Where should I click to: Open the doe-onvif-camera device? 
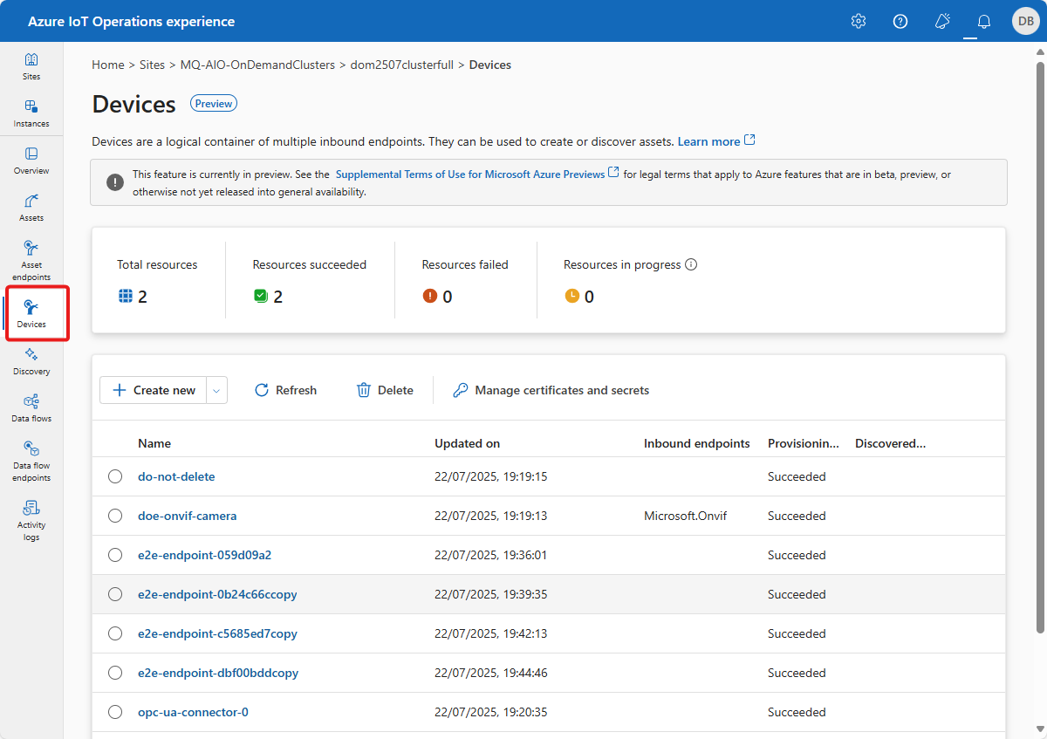pyautogui.click(x=187, y=516)
